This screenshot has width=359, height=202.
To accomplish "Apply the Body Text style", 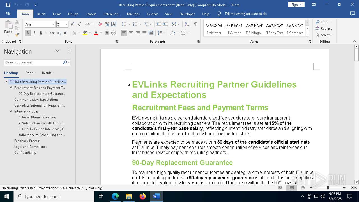I will 274,28.
